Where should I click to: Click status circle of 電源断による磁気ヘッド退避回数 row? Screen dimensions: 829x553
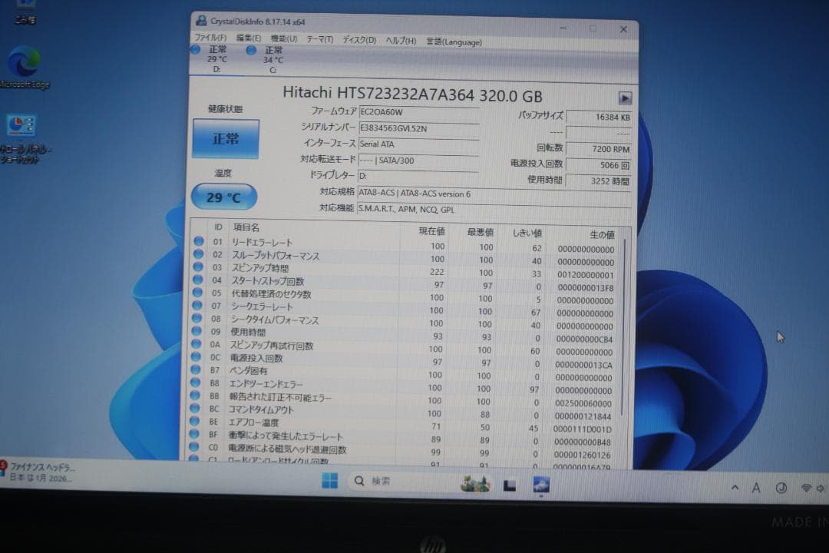[194, 447]
